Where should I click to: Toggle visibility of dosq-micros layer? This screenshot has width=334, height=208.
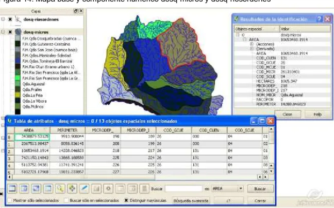(10, 32)
